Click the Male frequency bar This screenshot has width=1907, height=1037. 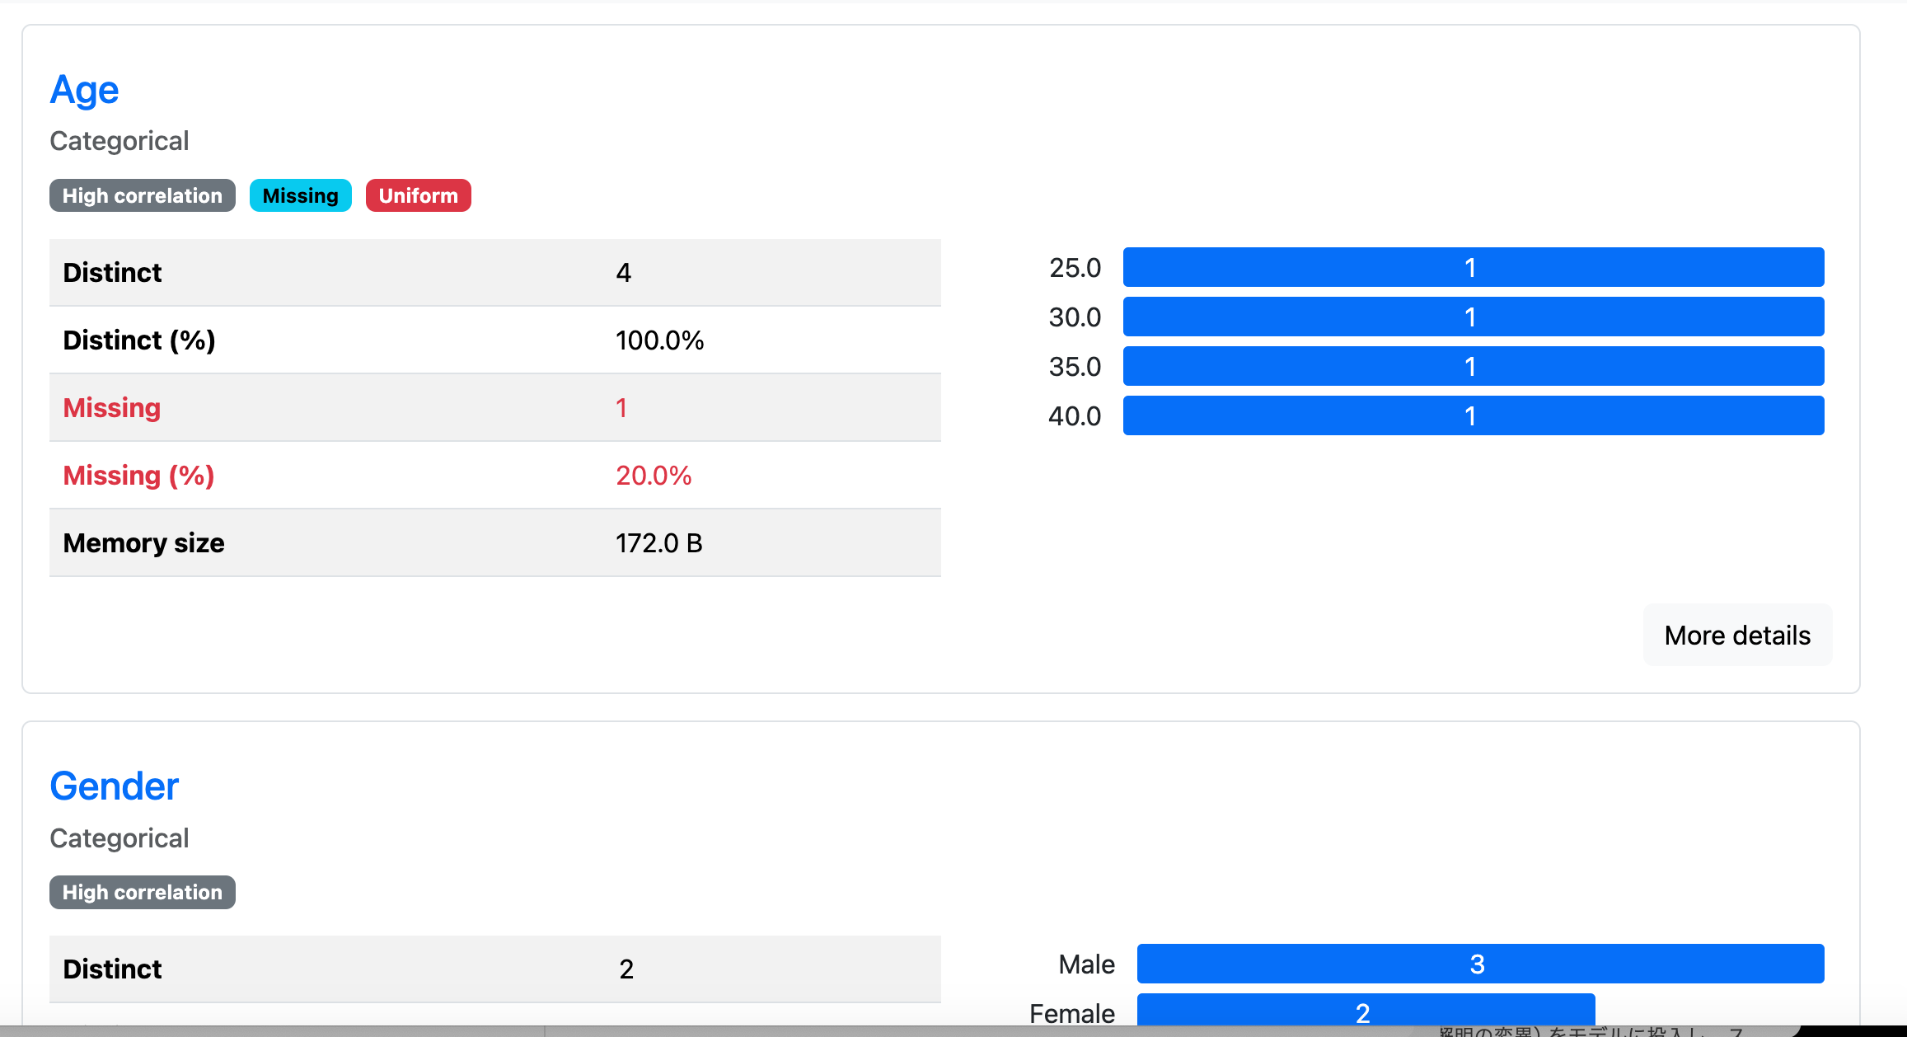(1480, 964)
